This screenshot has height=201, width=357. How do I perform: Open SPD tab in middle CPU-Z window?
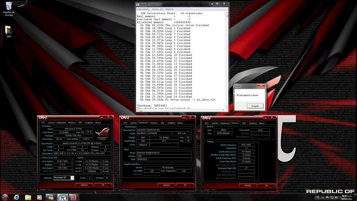162,123
